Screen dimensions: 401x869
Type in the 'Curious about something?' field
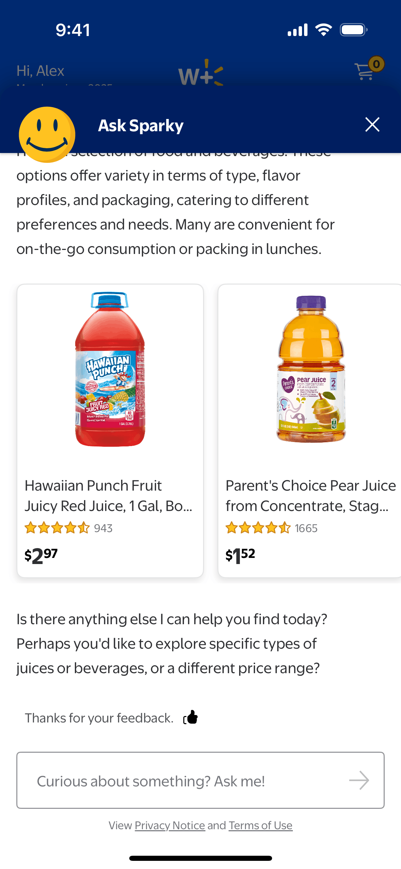(190, 781)
